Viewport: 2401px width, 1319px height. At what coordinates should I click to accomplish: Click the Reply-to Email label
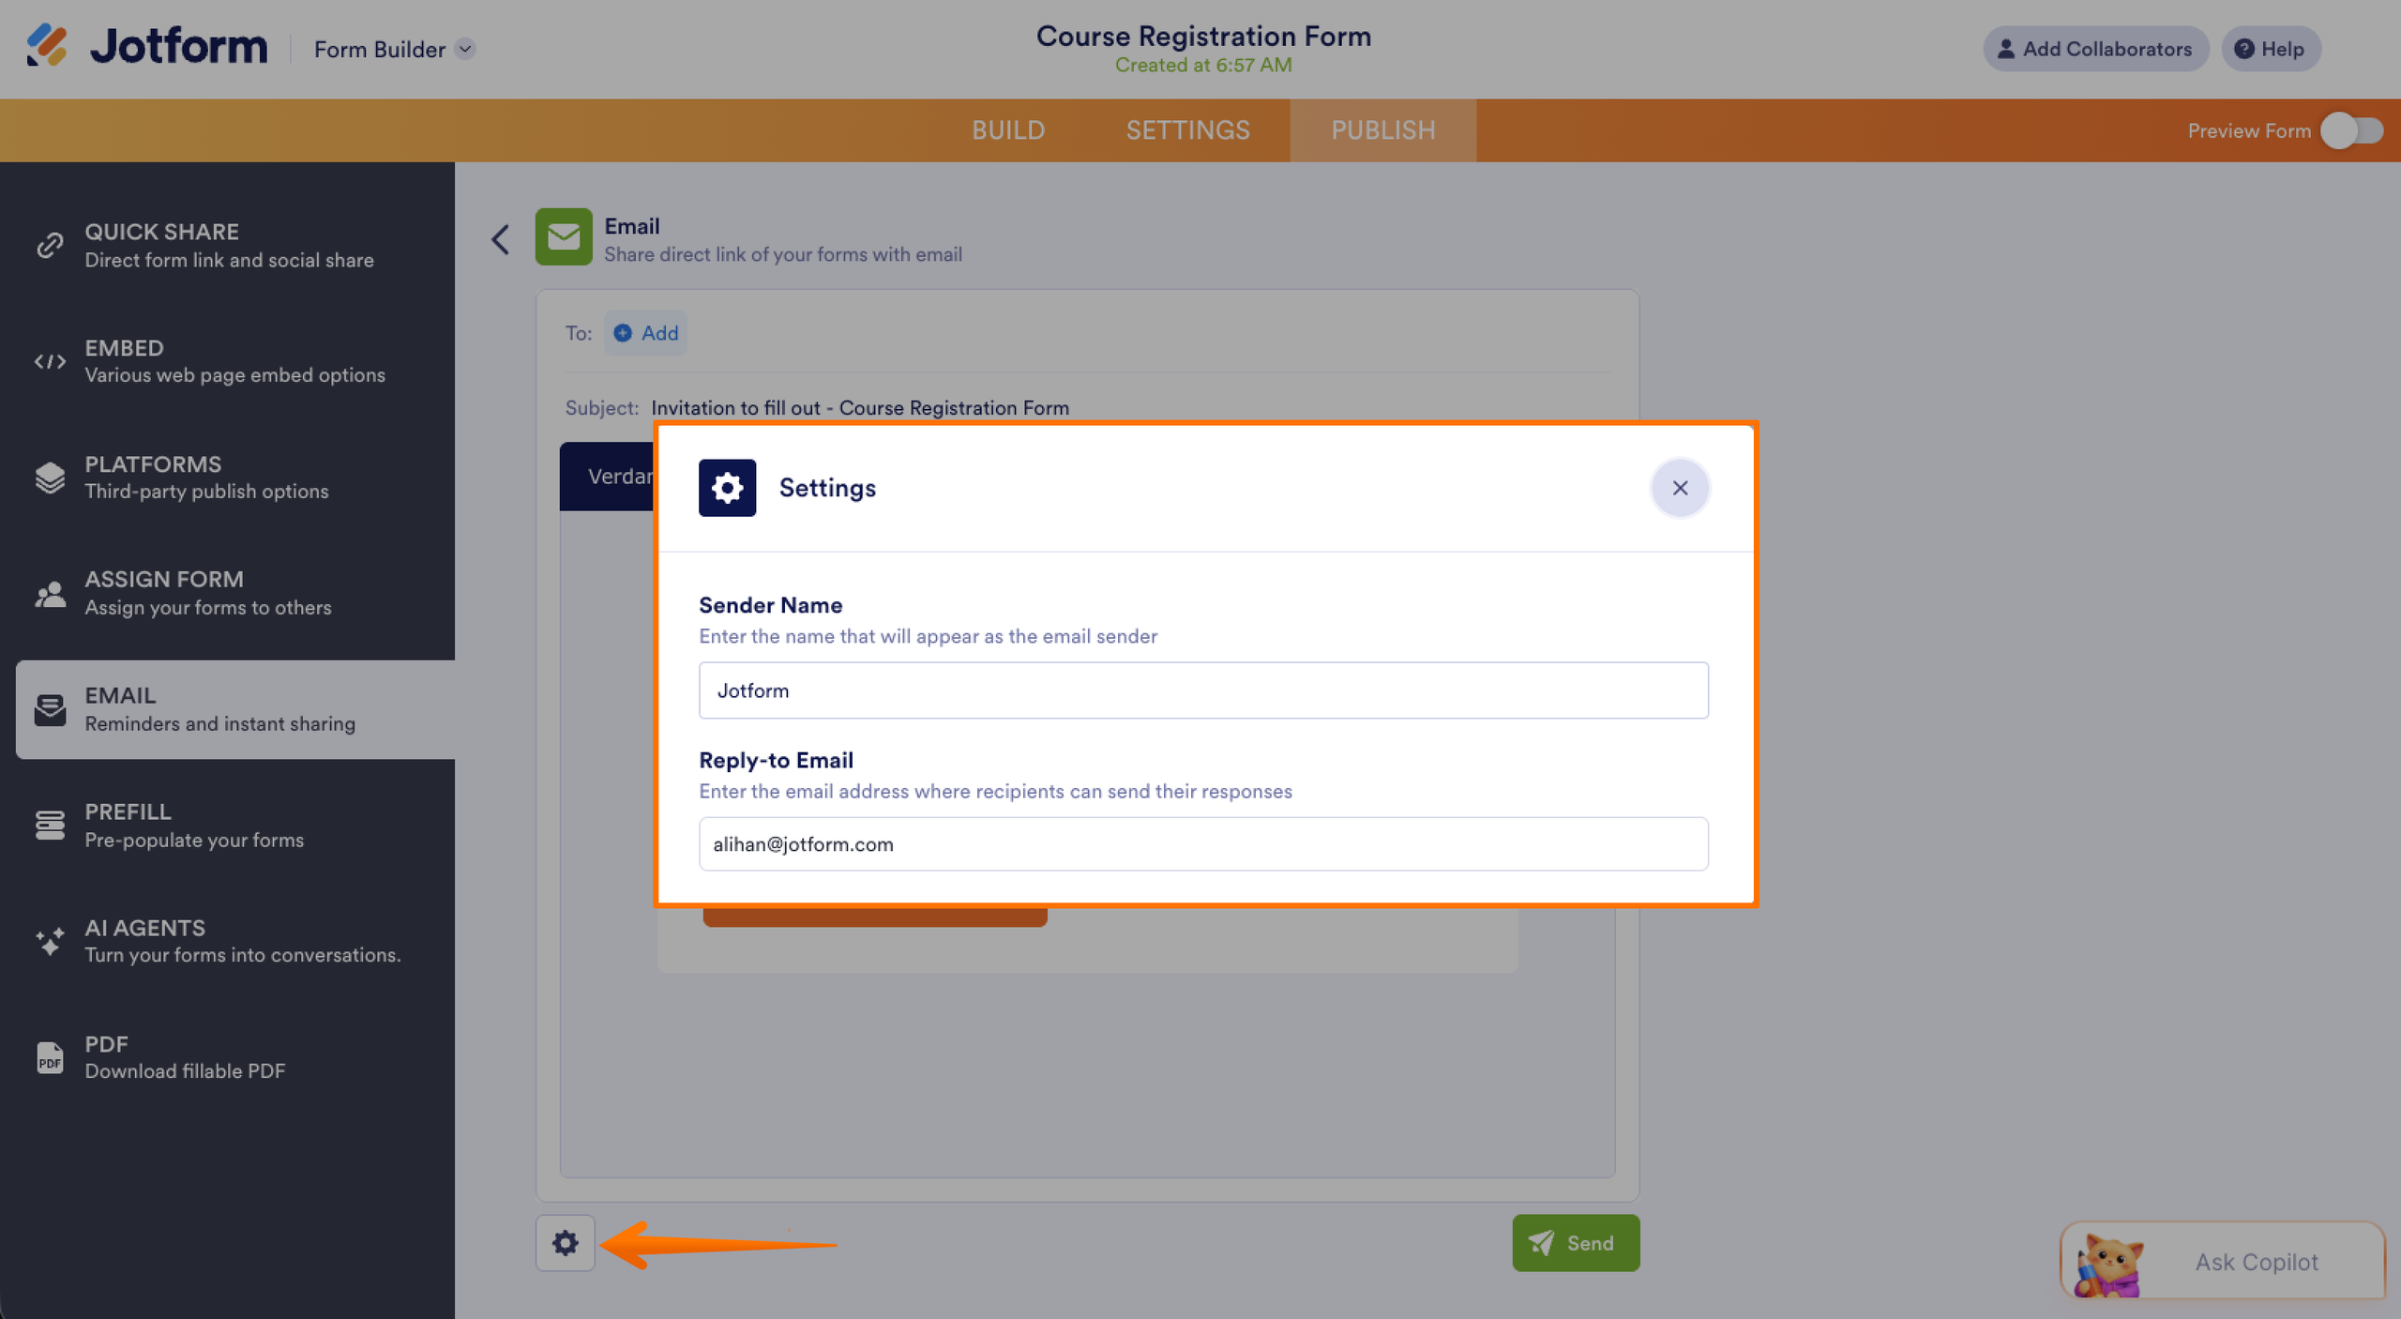point(776,760)
